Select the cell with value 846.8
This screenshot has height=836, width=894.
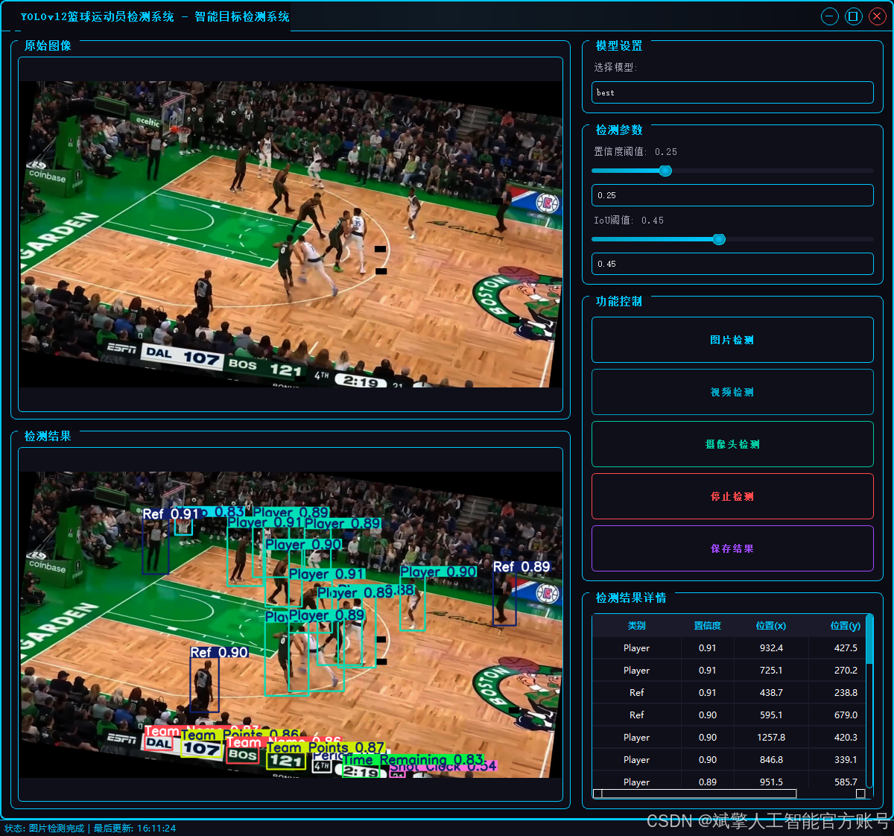(x=771, y=760)
